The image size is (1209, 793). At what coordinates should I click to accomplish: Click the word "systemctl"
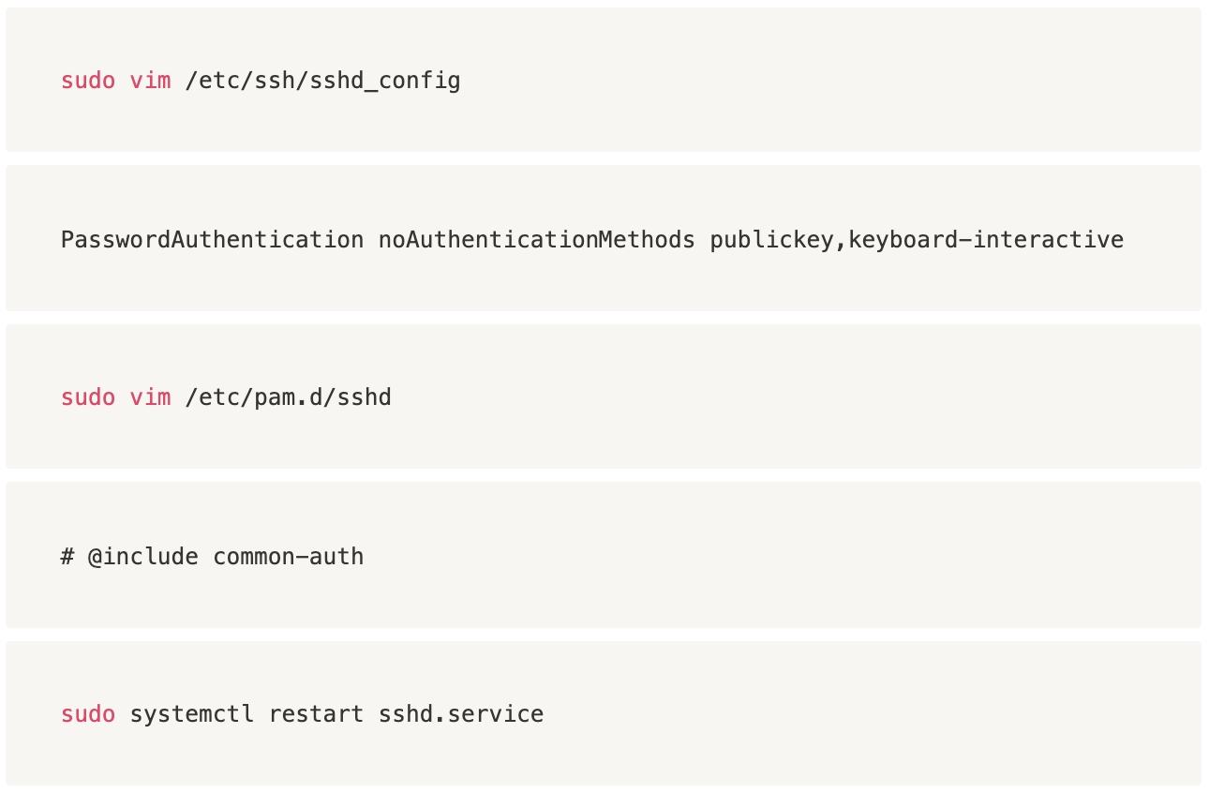click(x=191, y=714)
